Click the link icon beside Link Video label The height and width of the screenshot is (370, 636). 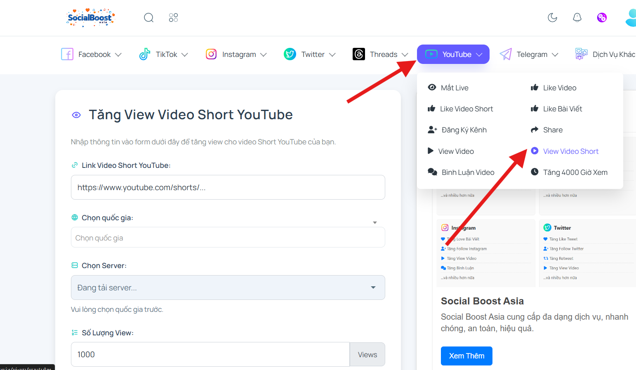pyautogui.click(x=75, y=165)
